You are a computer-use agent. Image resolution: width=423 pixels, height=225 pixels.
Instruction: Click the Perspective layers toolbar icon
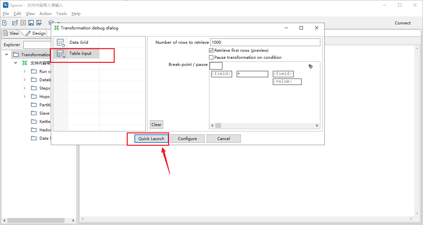(x=51, y=22)
